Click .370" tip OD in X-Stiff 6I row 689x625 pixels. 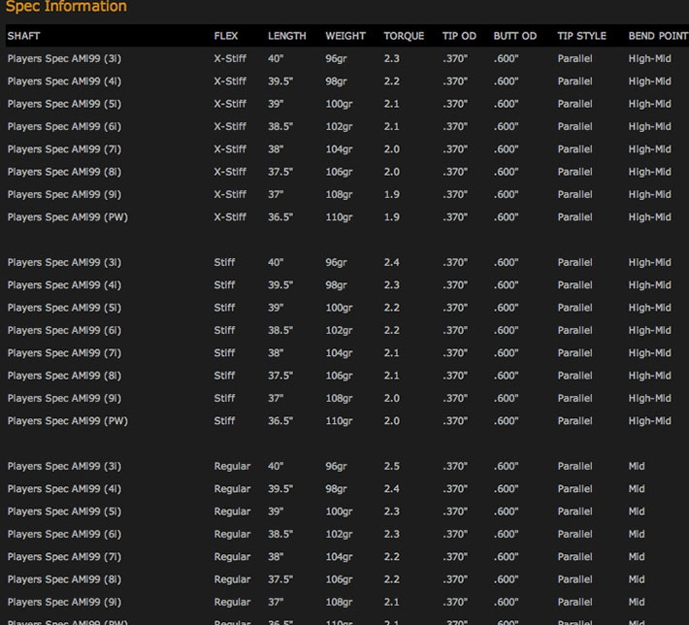[x=455, y=126]
